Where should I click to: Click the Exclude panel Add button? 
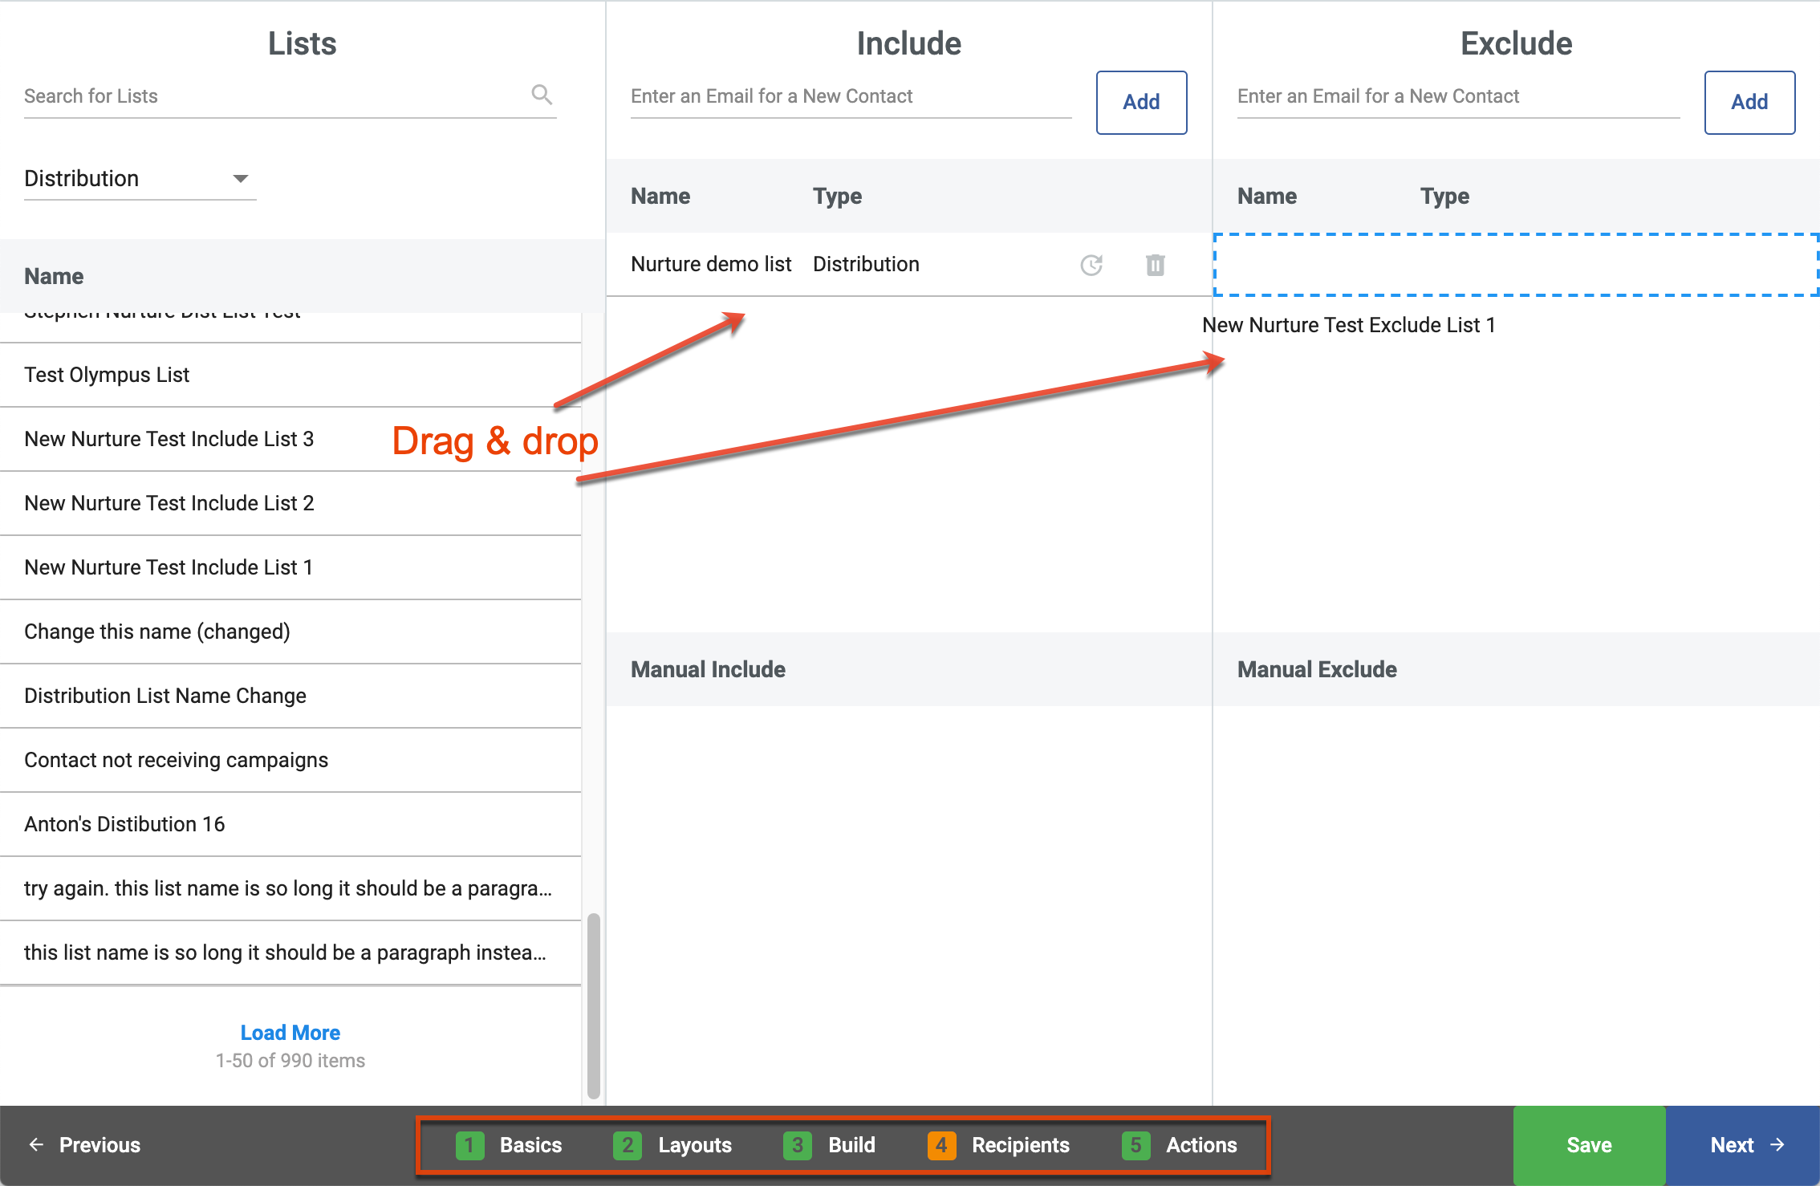point(1749,102)
